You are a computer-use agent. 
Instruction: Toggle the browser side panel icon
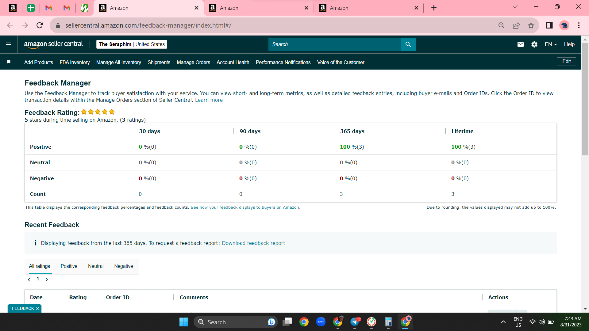coord(549,25)
